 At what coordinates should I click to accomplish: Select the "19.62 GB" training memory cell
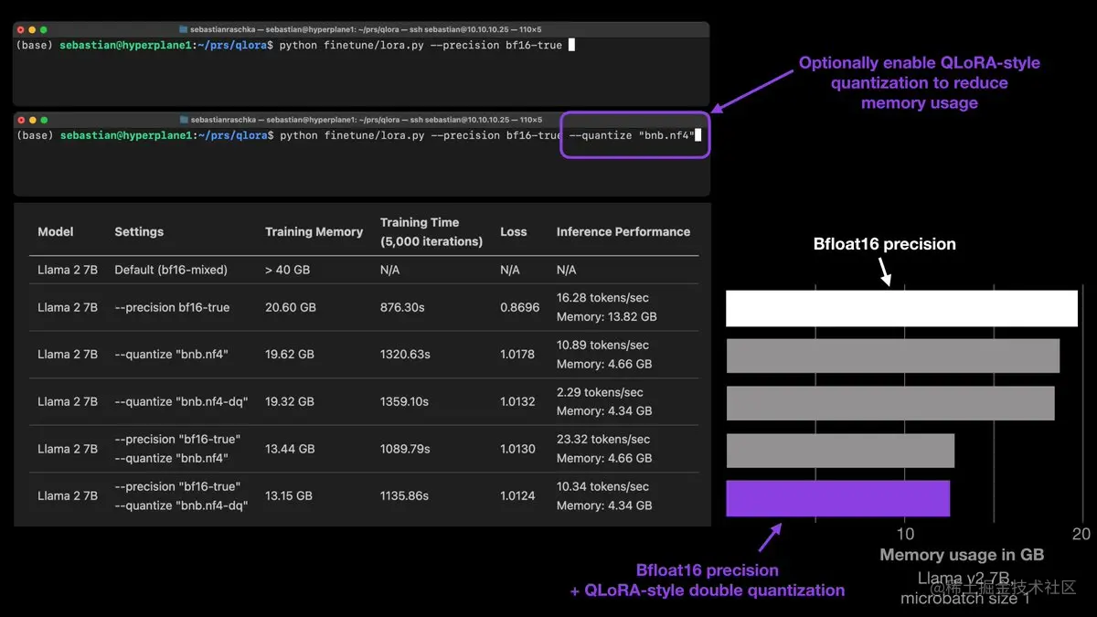pyautogui.click(x=290, y=355)
